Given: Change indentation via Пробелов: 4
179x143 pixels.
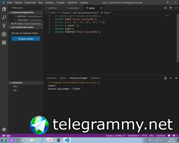Looking at the screenshot, I should 133,136.
